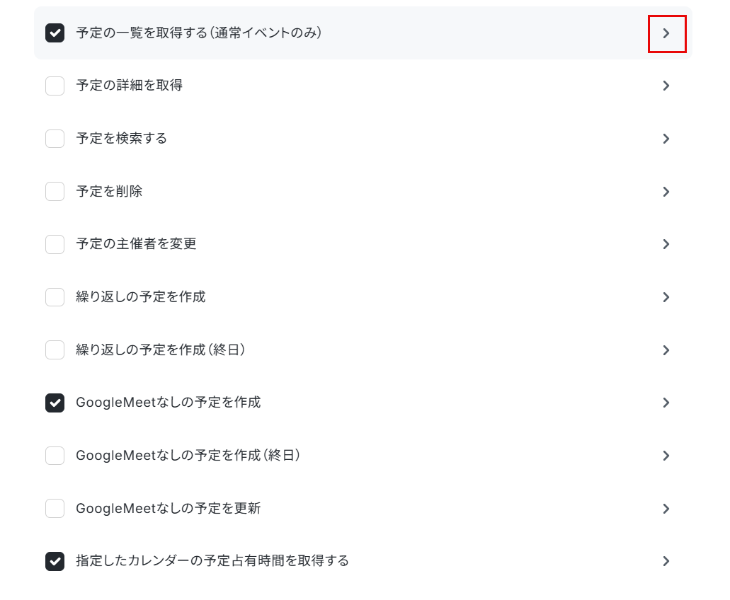Screen dimensions: 730x600
Task: Expand 指定したカレンダーの予定占有時間を取得する chevron
Action: click(666, 561)
